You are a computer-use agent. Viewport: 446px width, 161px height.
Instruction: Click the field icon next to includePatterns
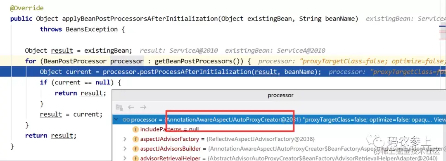135,130
